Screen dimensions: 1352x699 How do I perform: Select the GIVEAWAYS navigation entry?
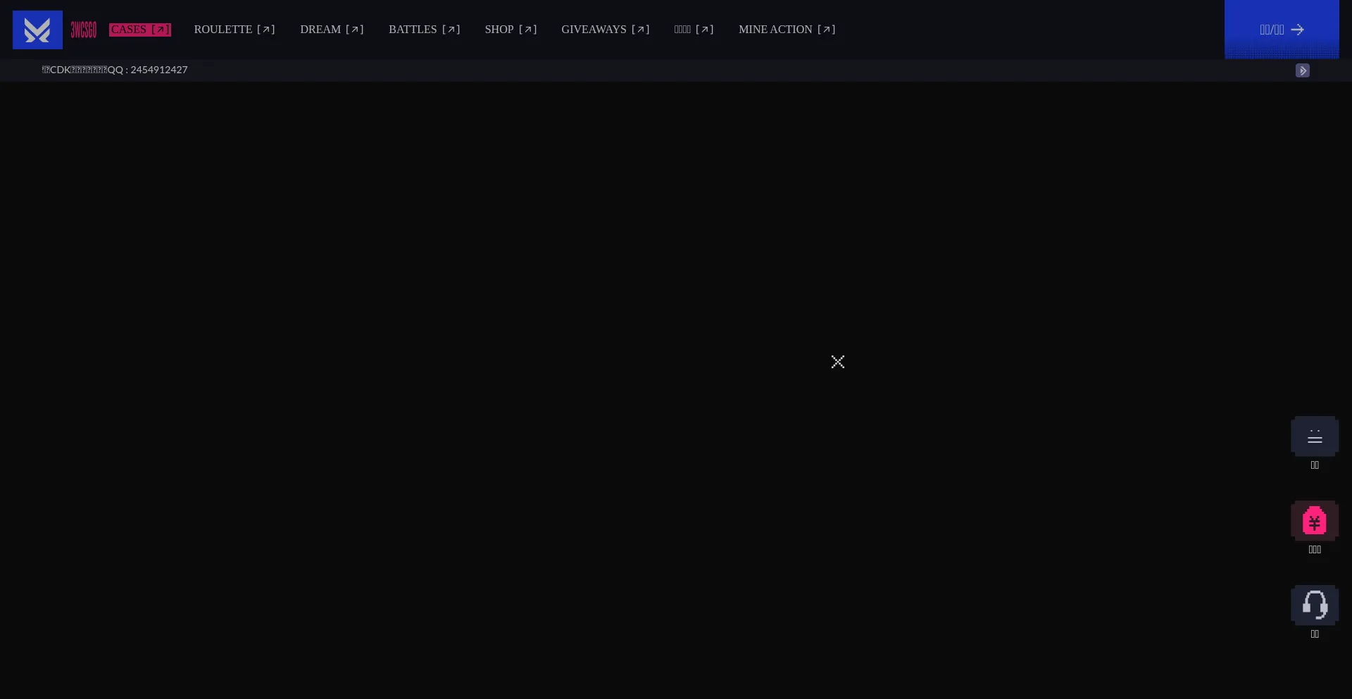click(x=594, y=30)
